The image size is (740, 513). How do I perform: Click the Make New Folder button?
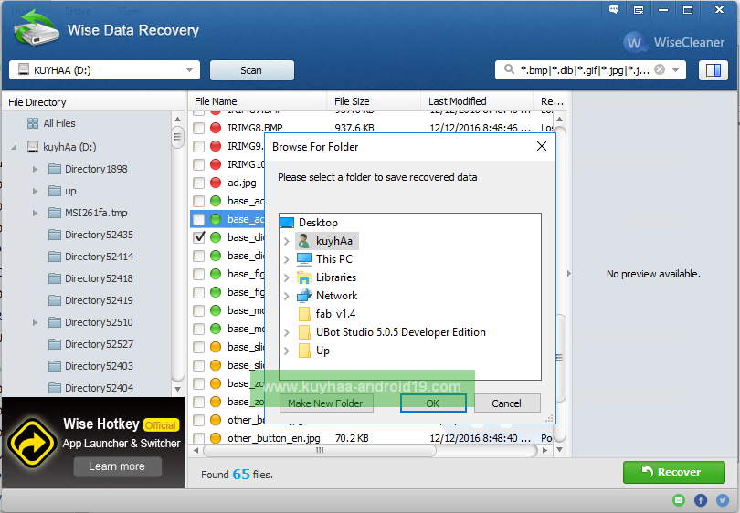tap(326, 403)
